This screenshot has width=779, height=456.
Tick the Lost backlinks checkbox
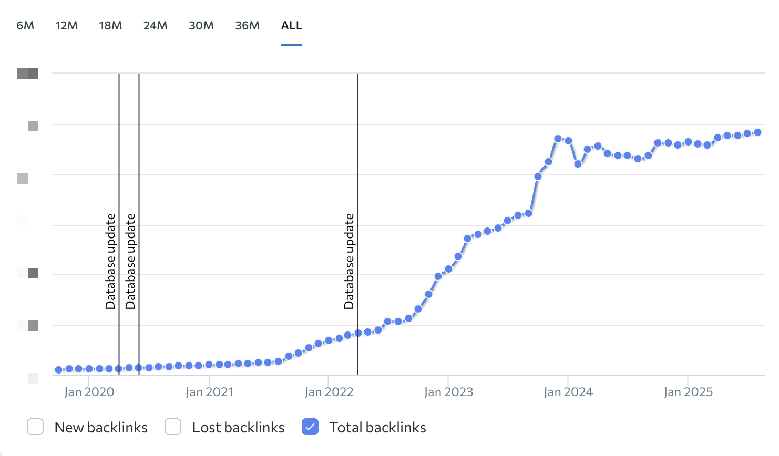point(173,427)
